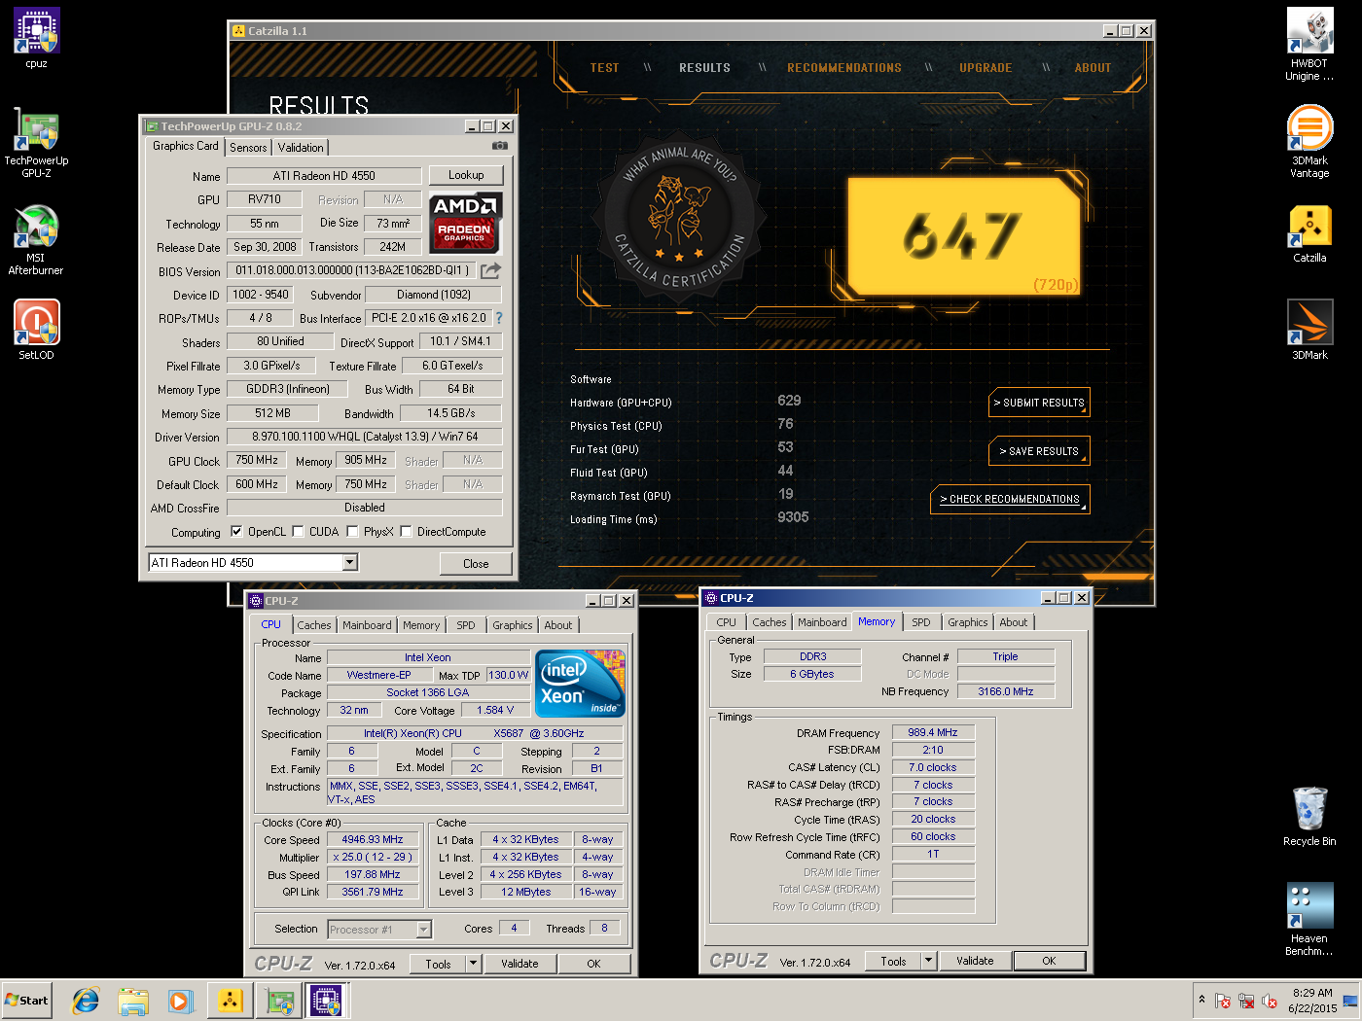The image size is (1362, 1021).
Task: Toggle the CUDA checkbox in GPU-Z
Action: (298, 532)
